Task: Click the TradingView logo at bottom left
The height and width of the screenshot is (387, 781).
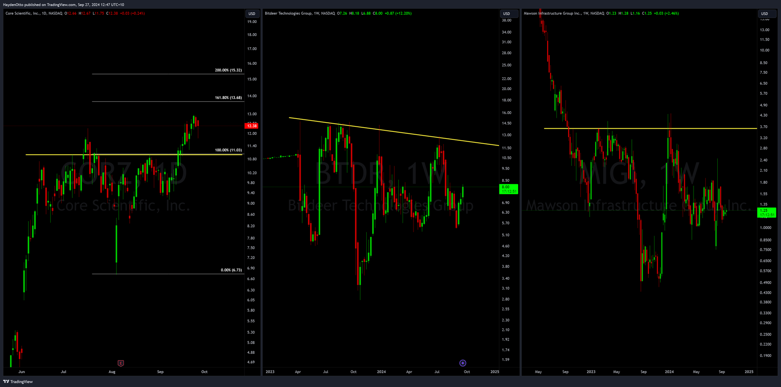Action: [x=18, y=382]
